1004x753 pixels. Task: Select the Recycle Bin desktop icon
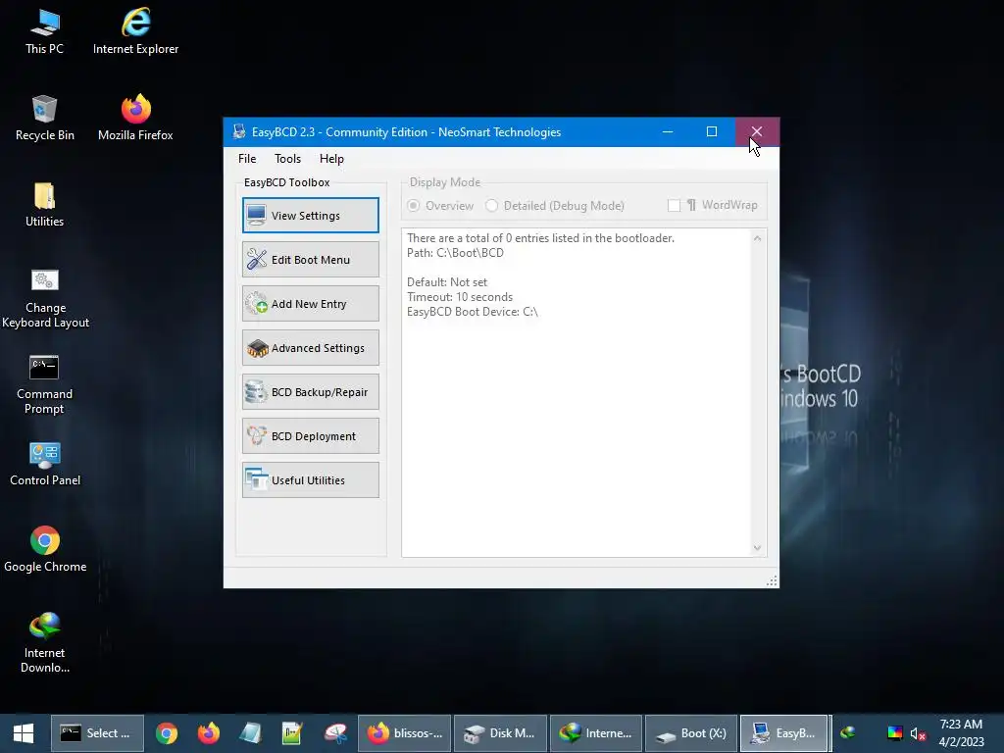coord(44,119)
